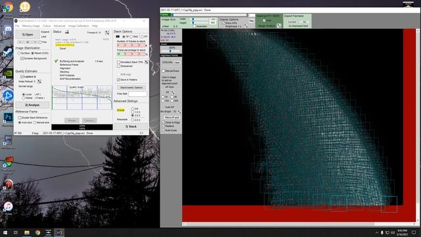This screenshot has width=421, height=237.
Task: Click the noise robust stepper arrows
Action: pyautogui.click(x=39, y=82)
